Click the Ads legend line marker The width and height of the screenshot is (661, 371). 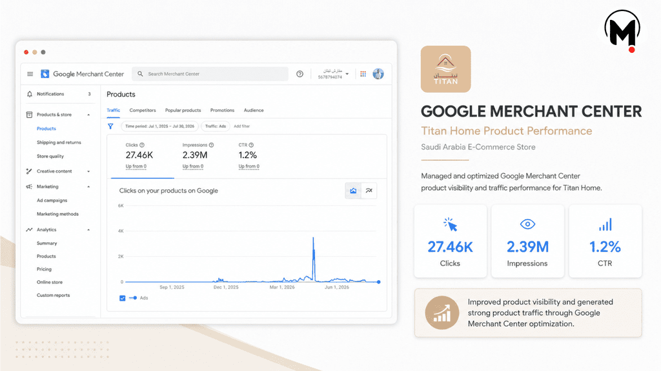click(133, 298)
